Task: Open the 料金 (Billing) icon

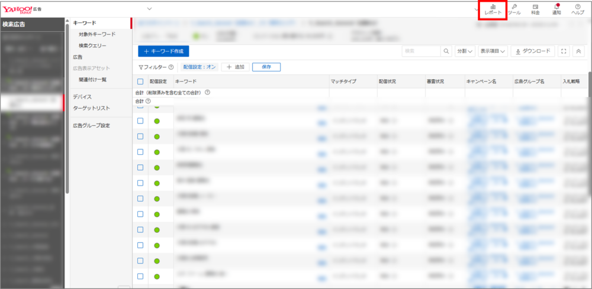Action: [x=535, y=9]
